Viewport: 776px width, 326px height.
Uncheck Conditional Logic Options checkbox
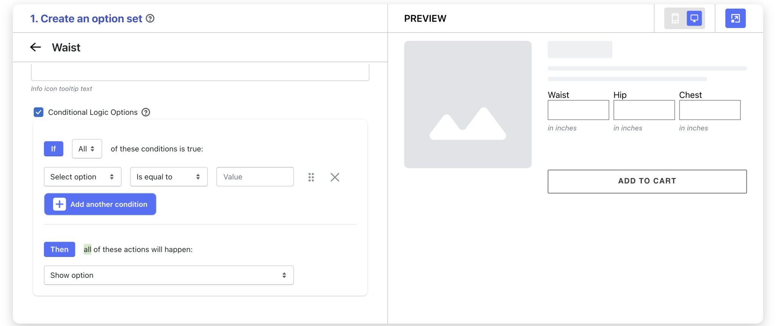[x=39, y=112]
